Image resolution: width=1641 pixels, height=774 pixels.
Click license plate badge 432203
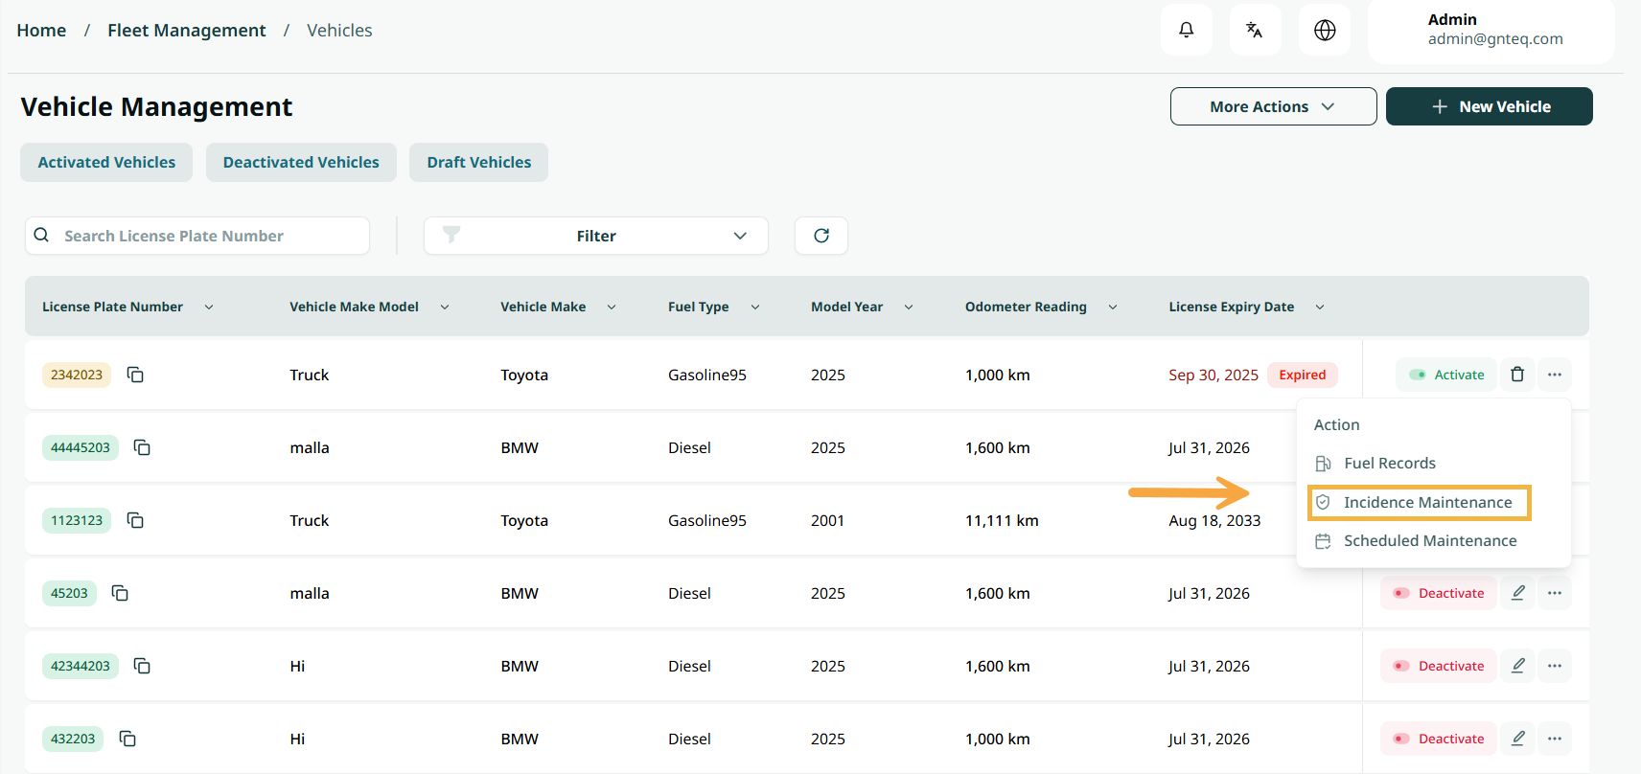(73, 739)
